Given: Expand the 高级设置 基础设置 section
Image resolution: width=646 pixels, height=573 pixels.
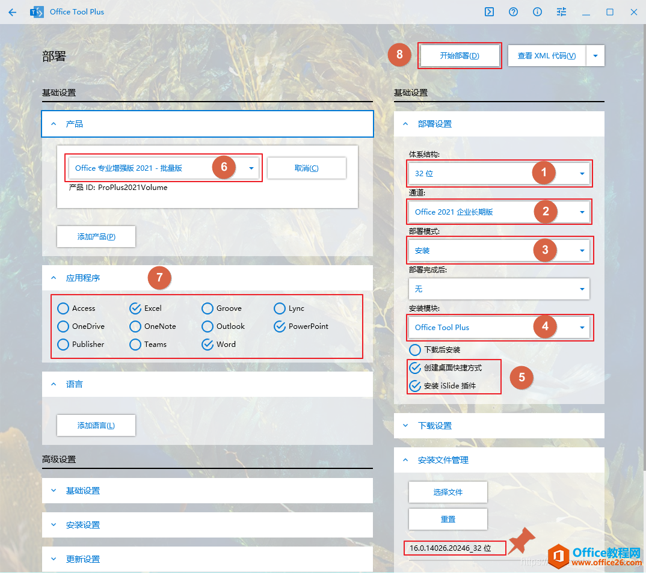Looking at the screenshot, I should coord(208,491).
